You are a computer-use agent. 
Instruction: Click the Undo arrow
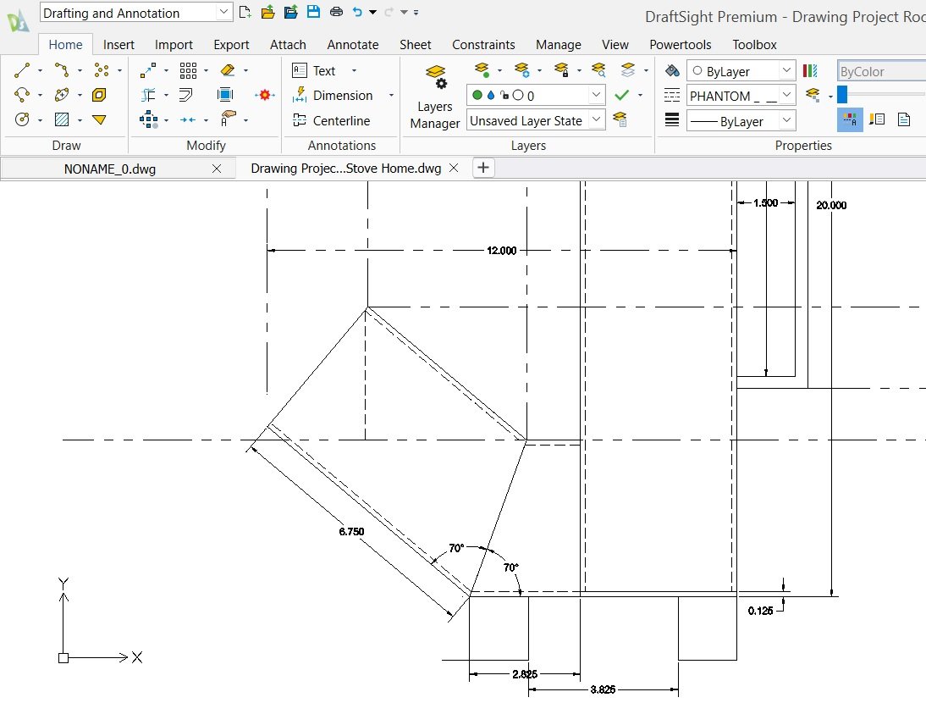click(356, 11)
